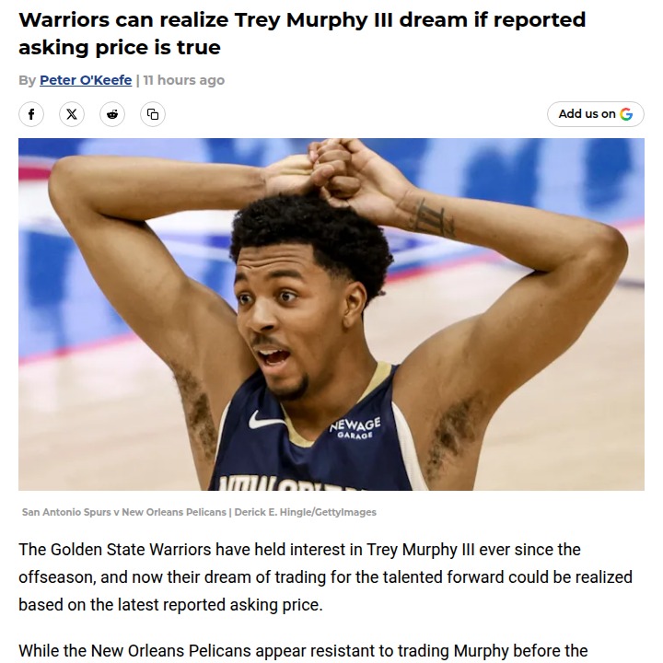663x663 pixels.
Task: Click 'San Antonio Spurs v New Orleans' caption text
Action: [124, 512]
